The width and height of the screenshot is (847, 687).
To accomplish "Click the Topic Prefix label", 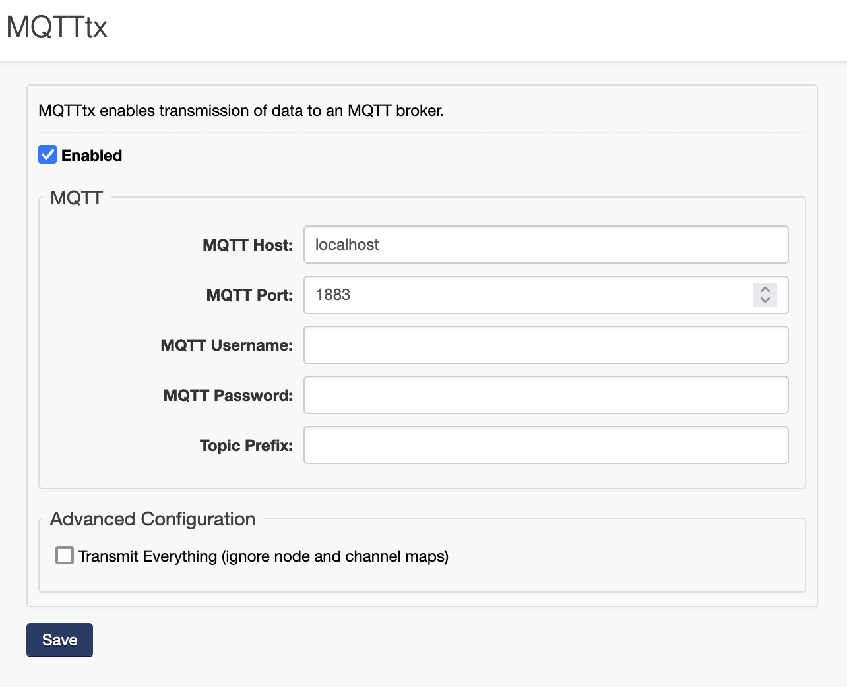I will point(246,446).
